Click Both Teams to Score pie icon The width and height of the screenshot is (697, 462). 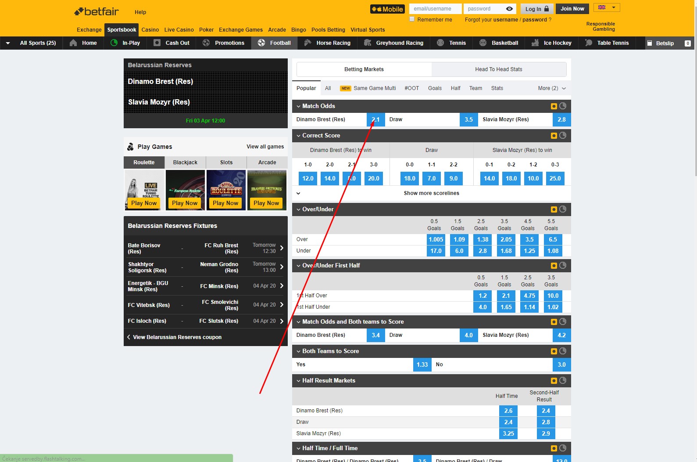[563, 351]
